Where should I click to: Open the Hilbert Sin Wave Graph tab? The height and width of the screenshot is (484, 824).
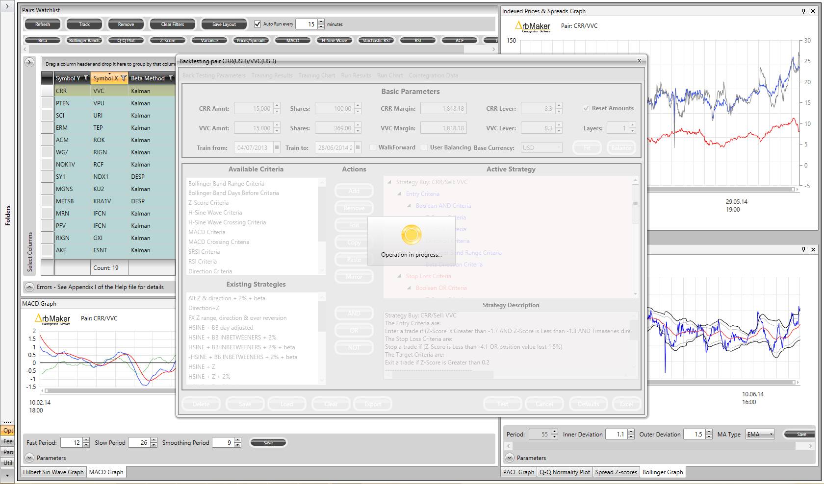53,472
